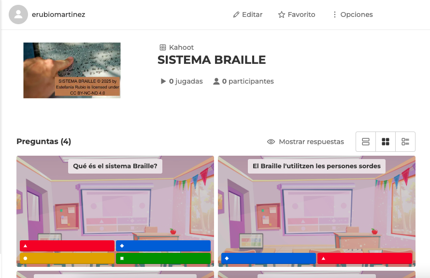
Task: Click the participantes person icon
Action: [x=216, y=81]
